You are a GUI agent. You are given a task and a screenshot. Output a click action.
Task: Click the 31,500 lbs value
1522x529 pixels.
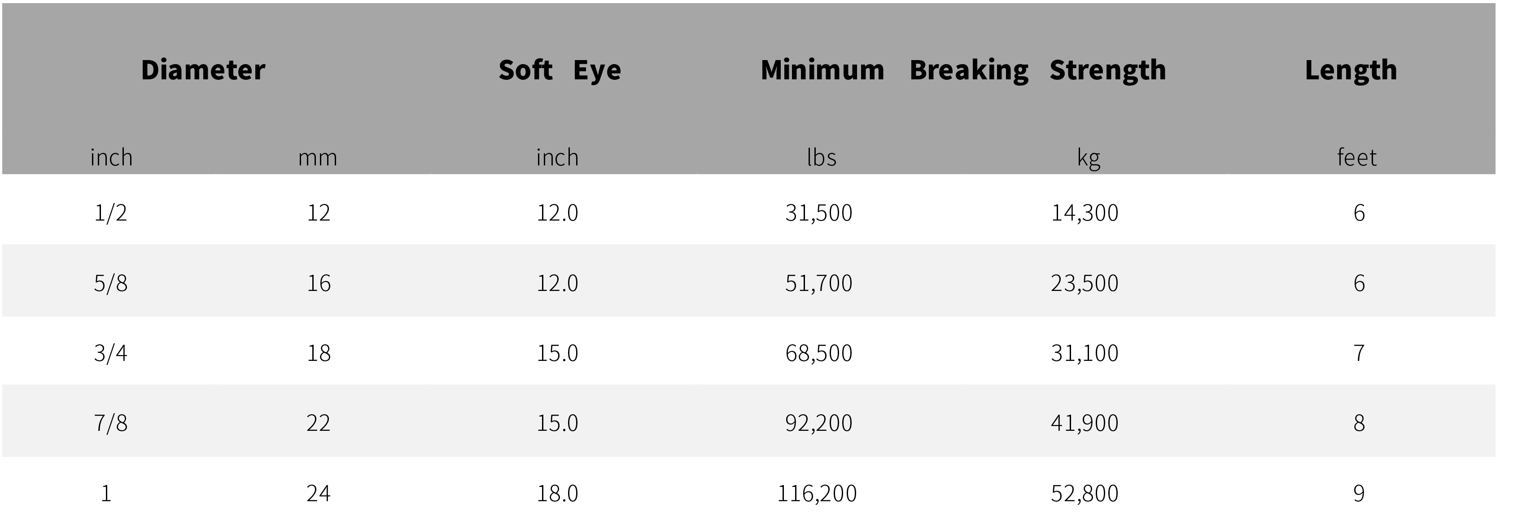pyautogui.click(x=818, y=213)
